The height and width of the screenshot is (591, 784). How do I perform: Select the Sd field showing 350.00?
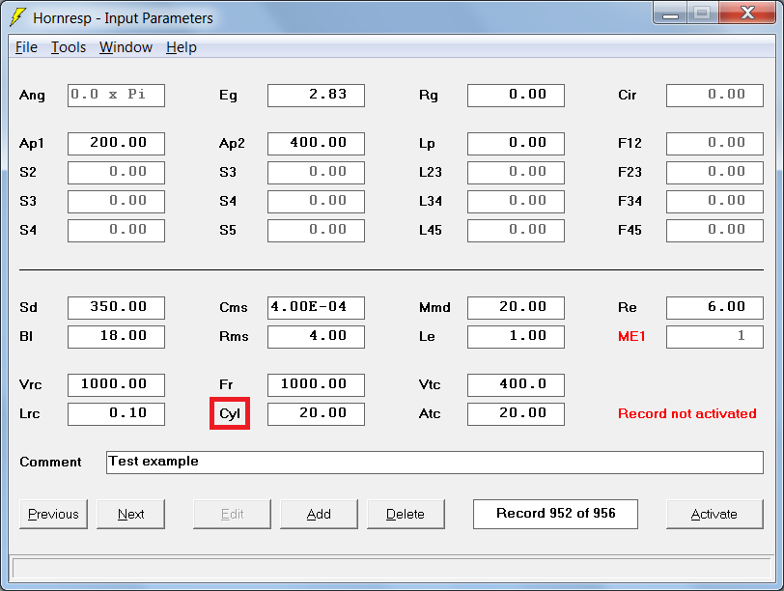(x=116, y=307)
